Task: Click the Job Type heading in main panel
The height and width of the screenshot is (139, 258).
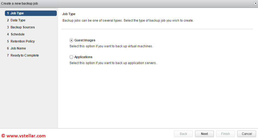Action: 69,14
